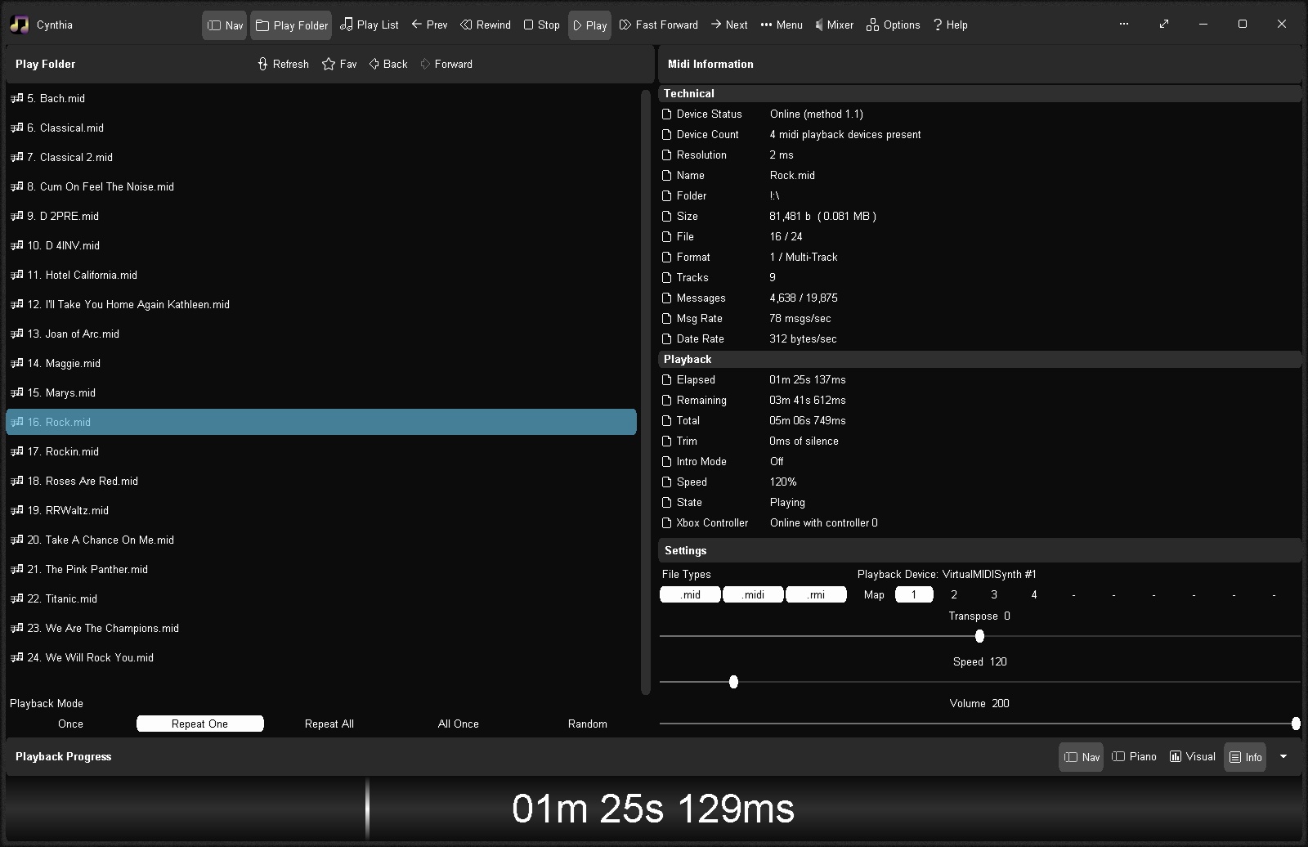The image size is (1308, 847).
Task: Refresh the Play Folder list
Action: coord(283,64)
